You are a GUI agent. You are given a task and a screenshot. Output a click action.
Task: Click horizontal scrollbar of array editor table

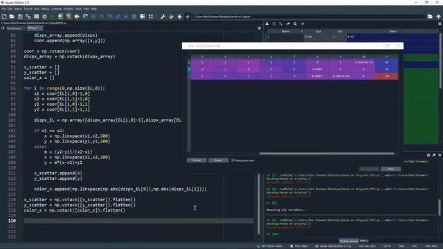coord(327,154)
